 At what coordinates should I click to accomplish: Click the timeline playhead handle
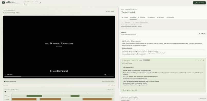coord(5,92)
